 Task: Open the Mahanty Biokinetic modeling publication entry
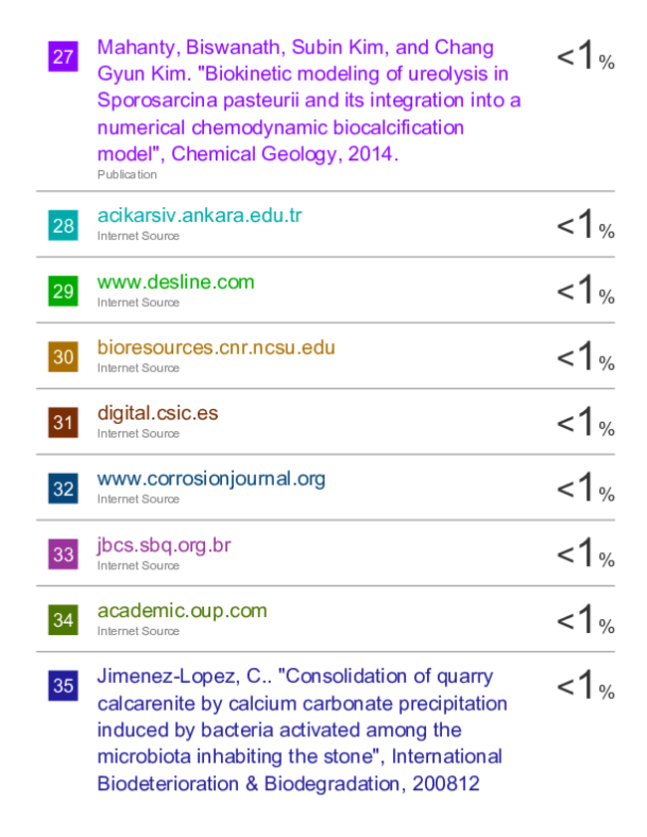(309, 101)
